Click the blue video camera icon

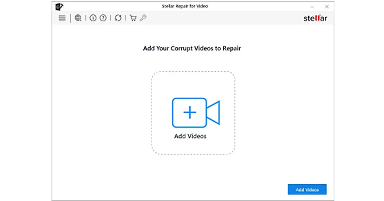click(x=196, y=113)
